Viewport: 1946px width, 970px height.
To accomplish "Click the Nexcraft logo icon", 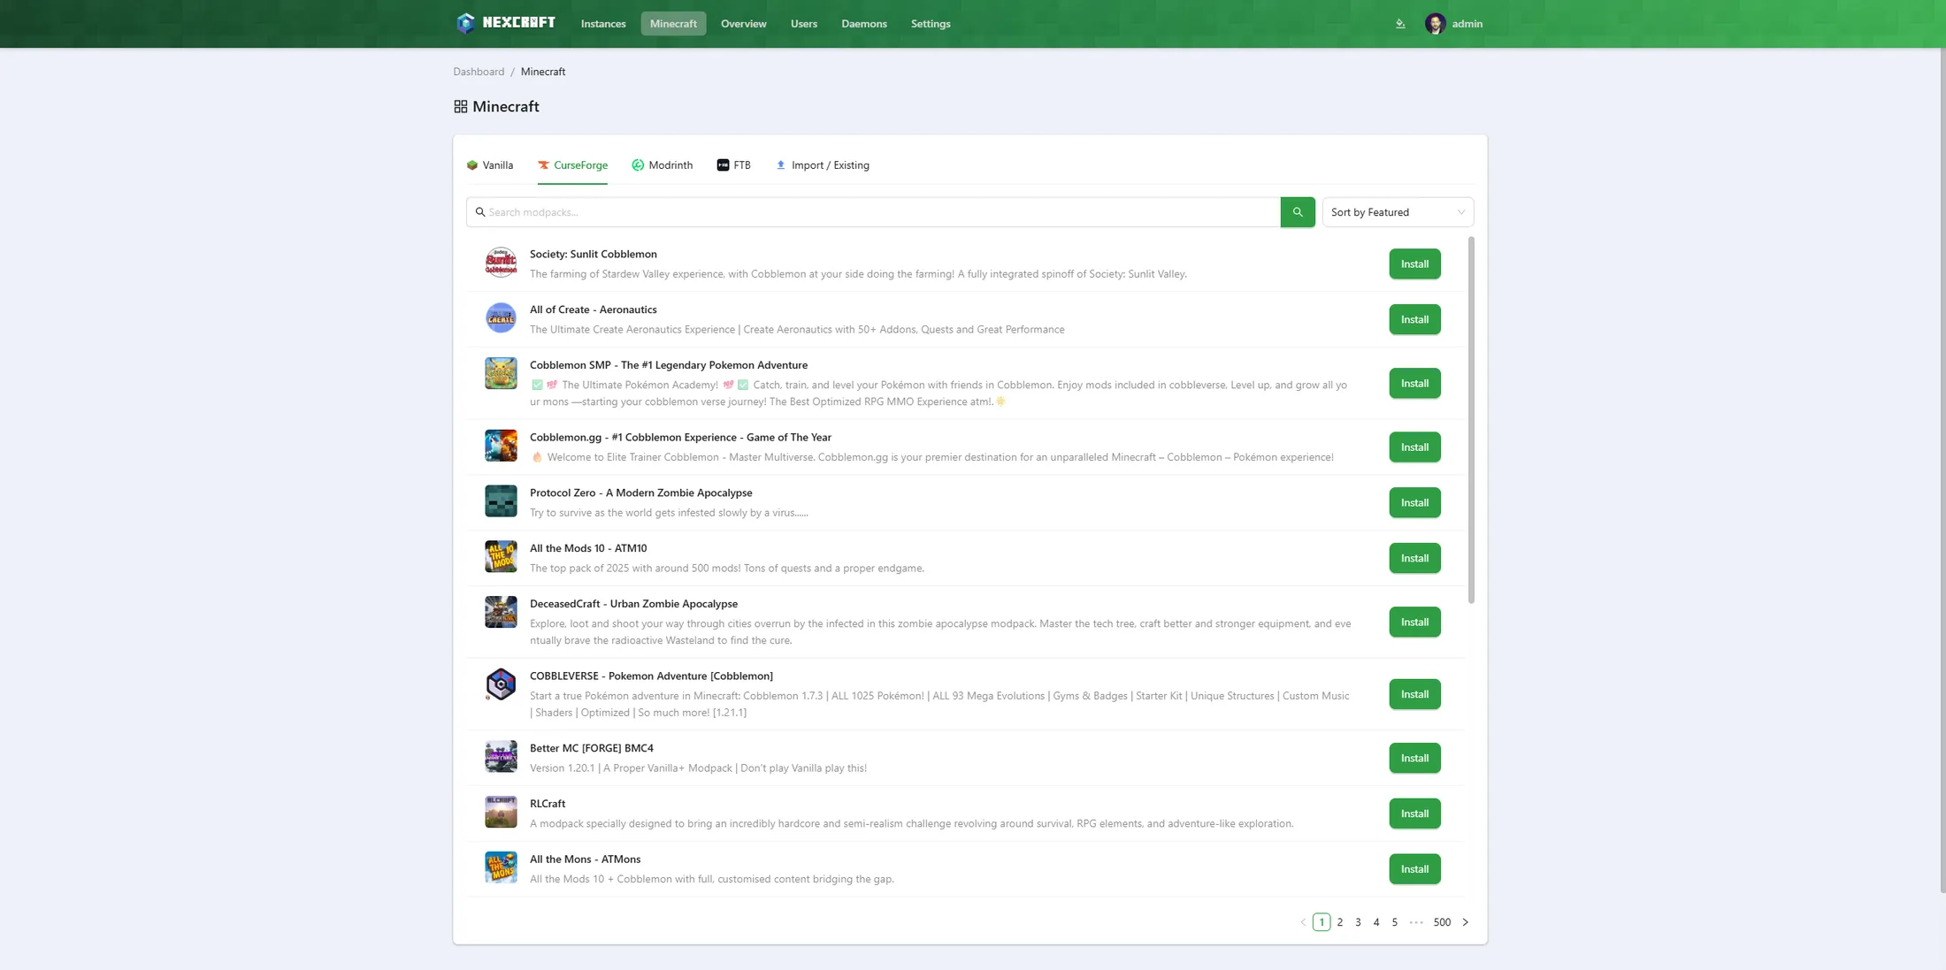I will 465,24.
